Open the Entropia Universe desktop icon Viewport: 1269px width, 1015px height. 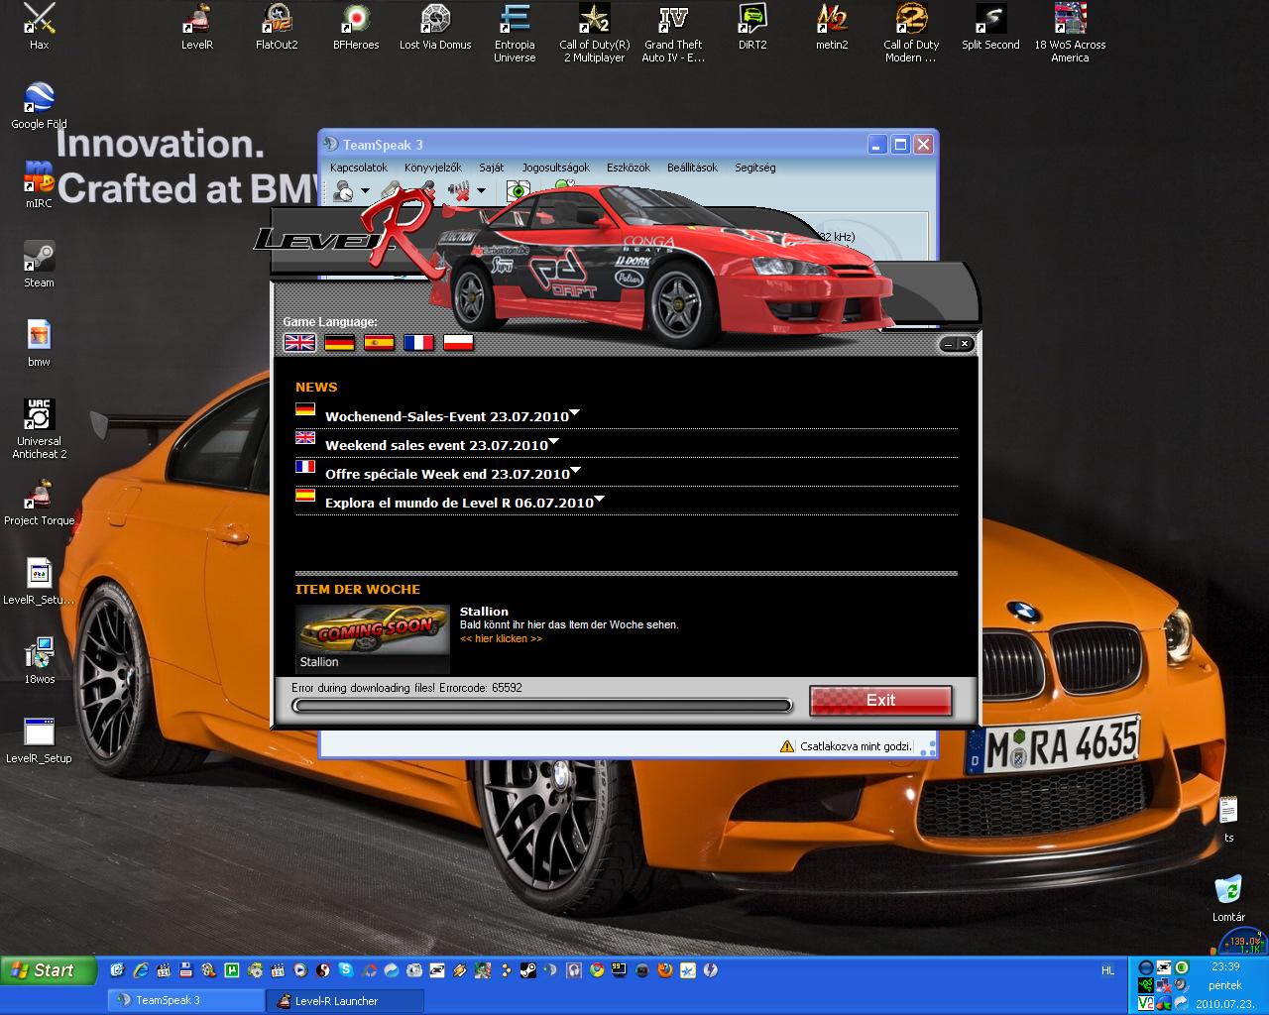point(515,33)
